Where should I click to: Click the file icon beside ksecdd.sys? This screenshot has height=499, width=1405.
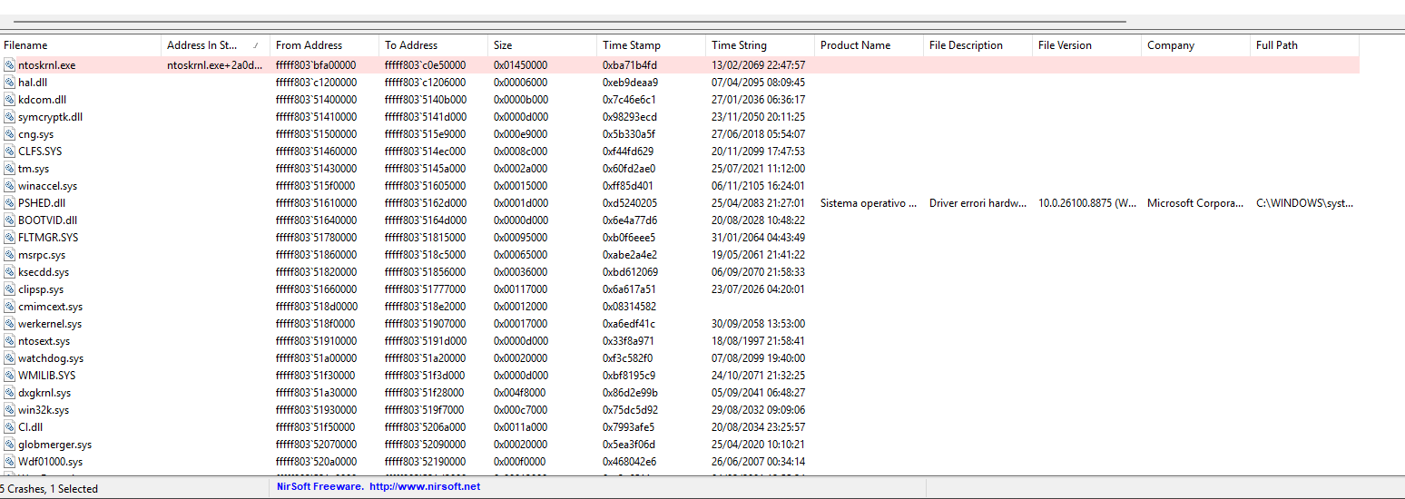9,272
